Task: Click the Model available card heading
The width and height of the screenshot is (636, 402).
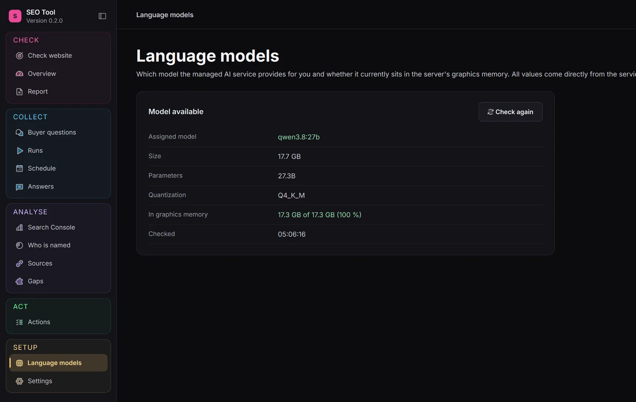Action: point(176,112)
